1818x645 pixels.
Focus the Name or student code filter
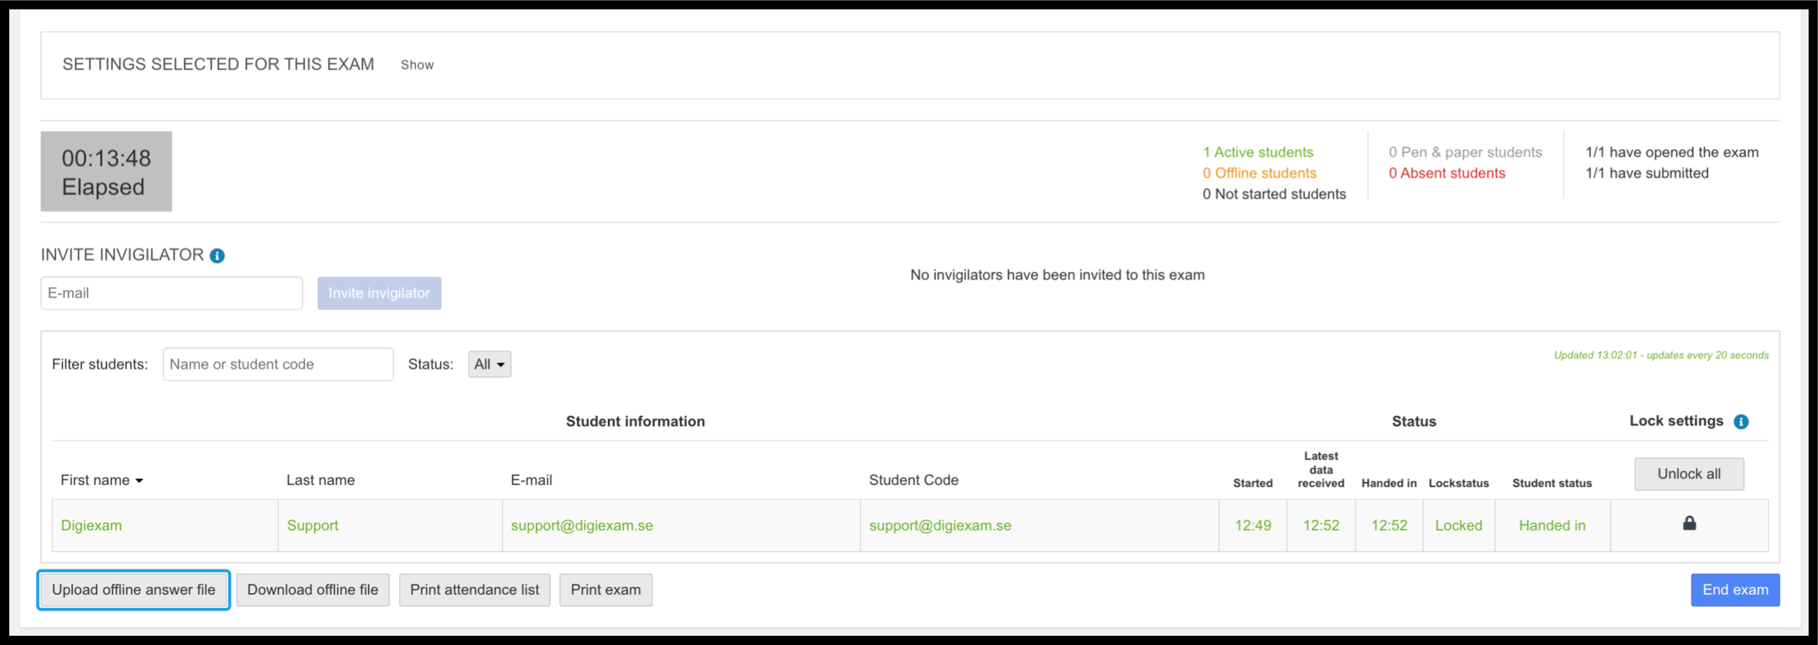point(278,365)
